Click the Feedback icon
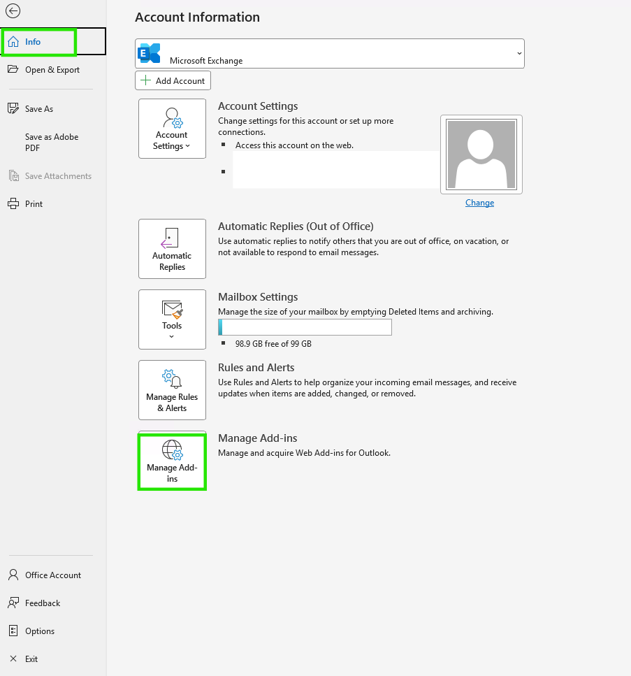The height and width of the screenshot is (676, 631). point(13,603)
